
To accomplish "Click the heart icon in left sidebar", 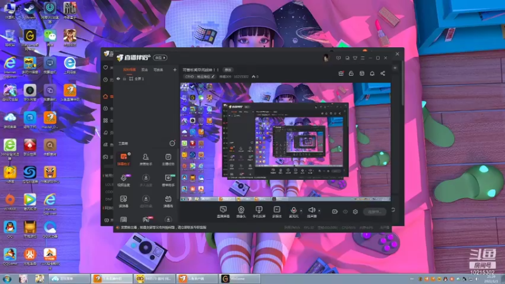I will click(105, 68).
